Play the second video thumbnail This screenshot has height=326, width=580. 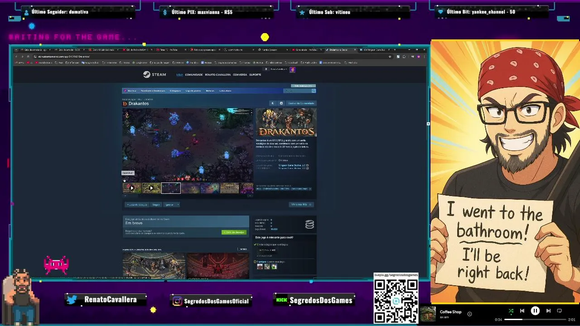[151, 188]
